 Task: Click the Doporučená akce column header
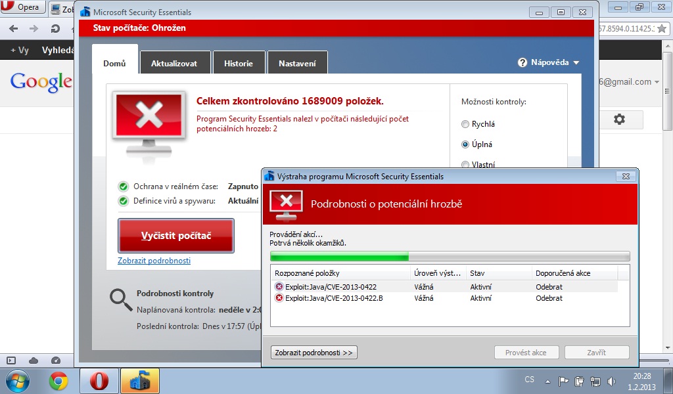(x=574, y=273)
